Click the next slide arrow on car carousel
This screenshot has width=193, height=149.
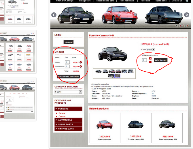coord(187,15)
